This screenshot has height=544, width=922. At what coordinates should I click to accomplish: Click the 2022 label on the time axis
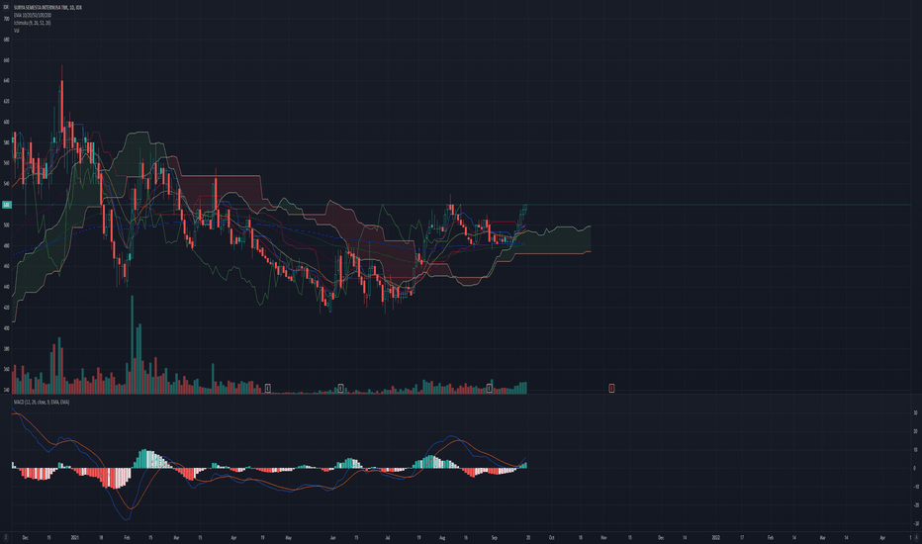[715, 537]
